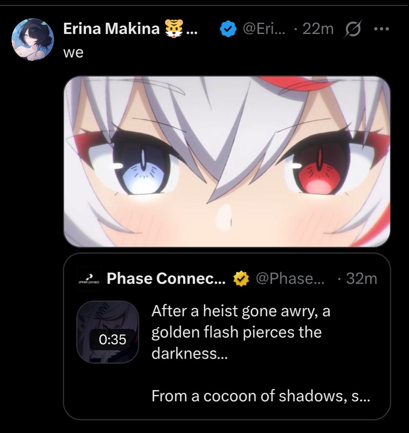Click the tiger emoji beside the name
The image size is (409, 433).
pyautogui.click(x=174, y=28)
